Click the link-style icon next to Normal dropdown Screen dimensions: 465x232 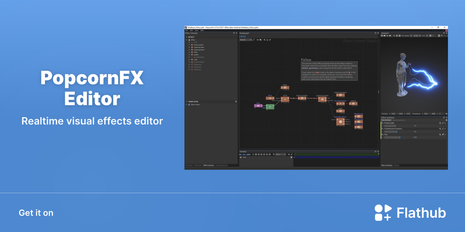253,40
